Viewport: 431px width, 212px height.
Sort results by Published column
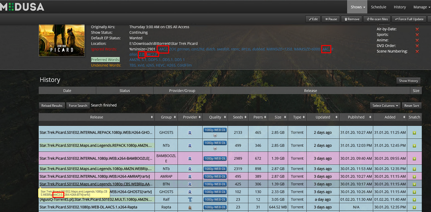(356, 117)
